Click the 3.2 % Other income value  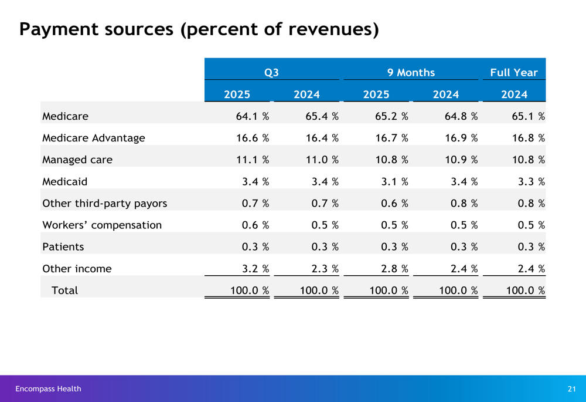[255, 269]
